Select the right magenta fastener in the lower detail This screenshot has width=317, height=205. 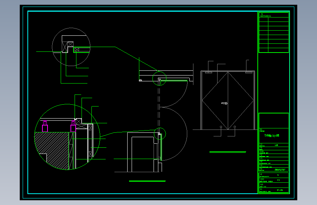coord(73,126)
